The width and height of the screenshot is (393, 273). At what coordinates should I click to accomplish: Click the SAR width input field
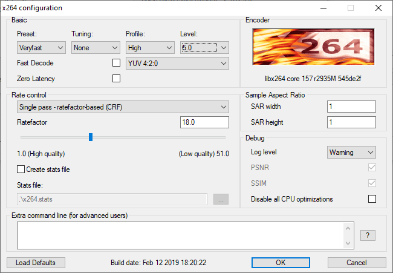351,107
